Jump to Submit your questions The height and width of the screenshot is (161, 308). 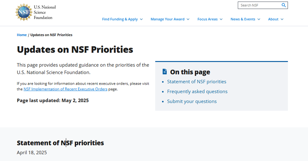[192, 102]
